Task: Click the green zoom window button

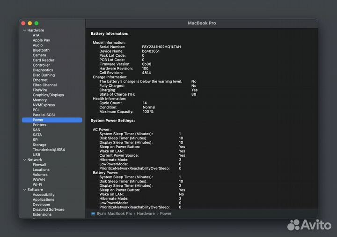Action: point(37,23)
